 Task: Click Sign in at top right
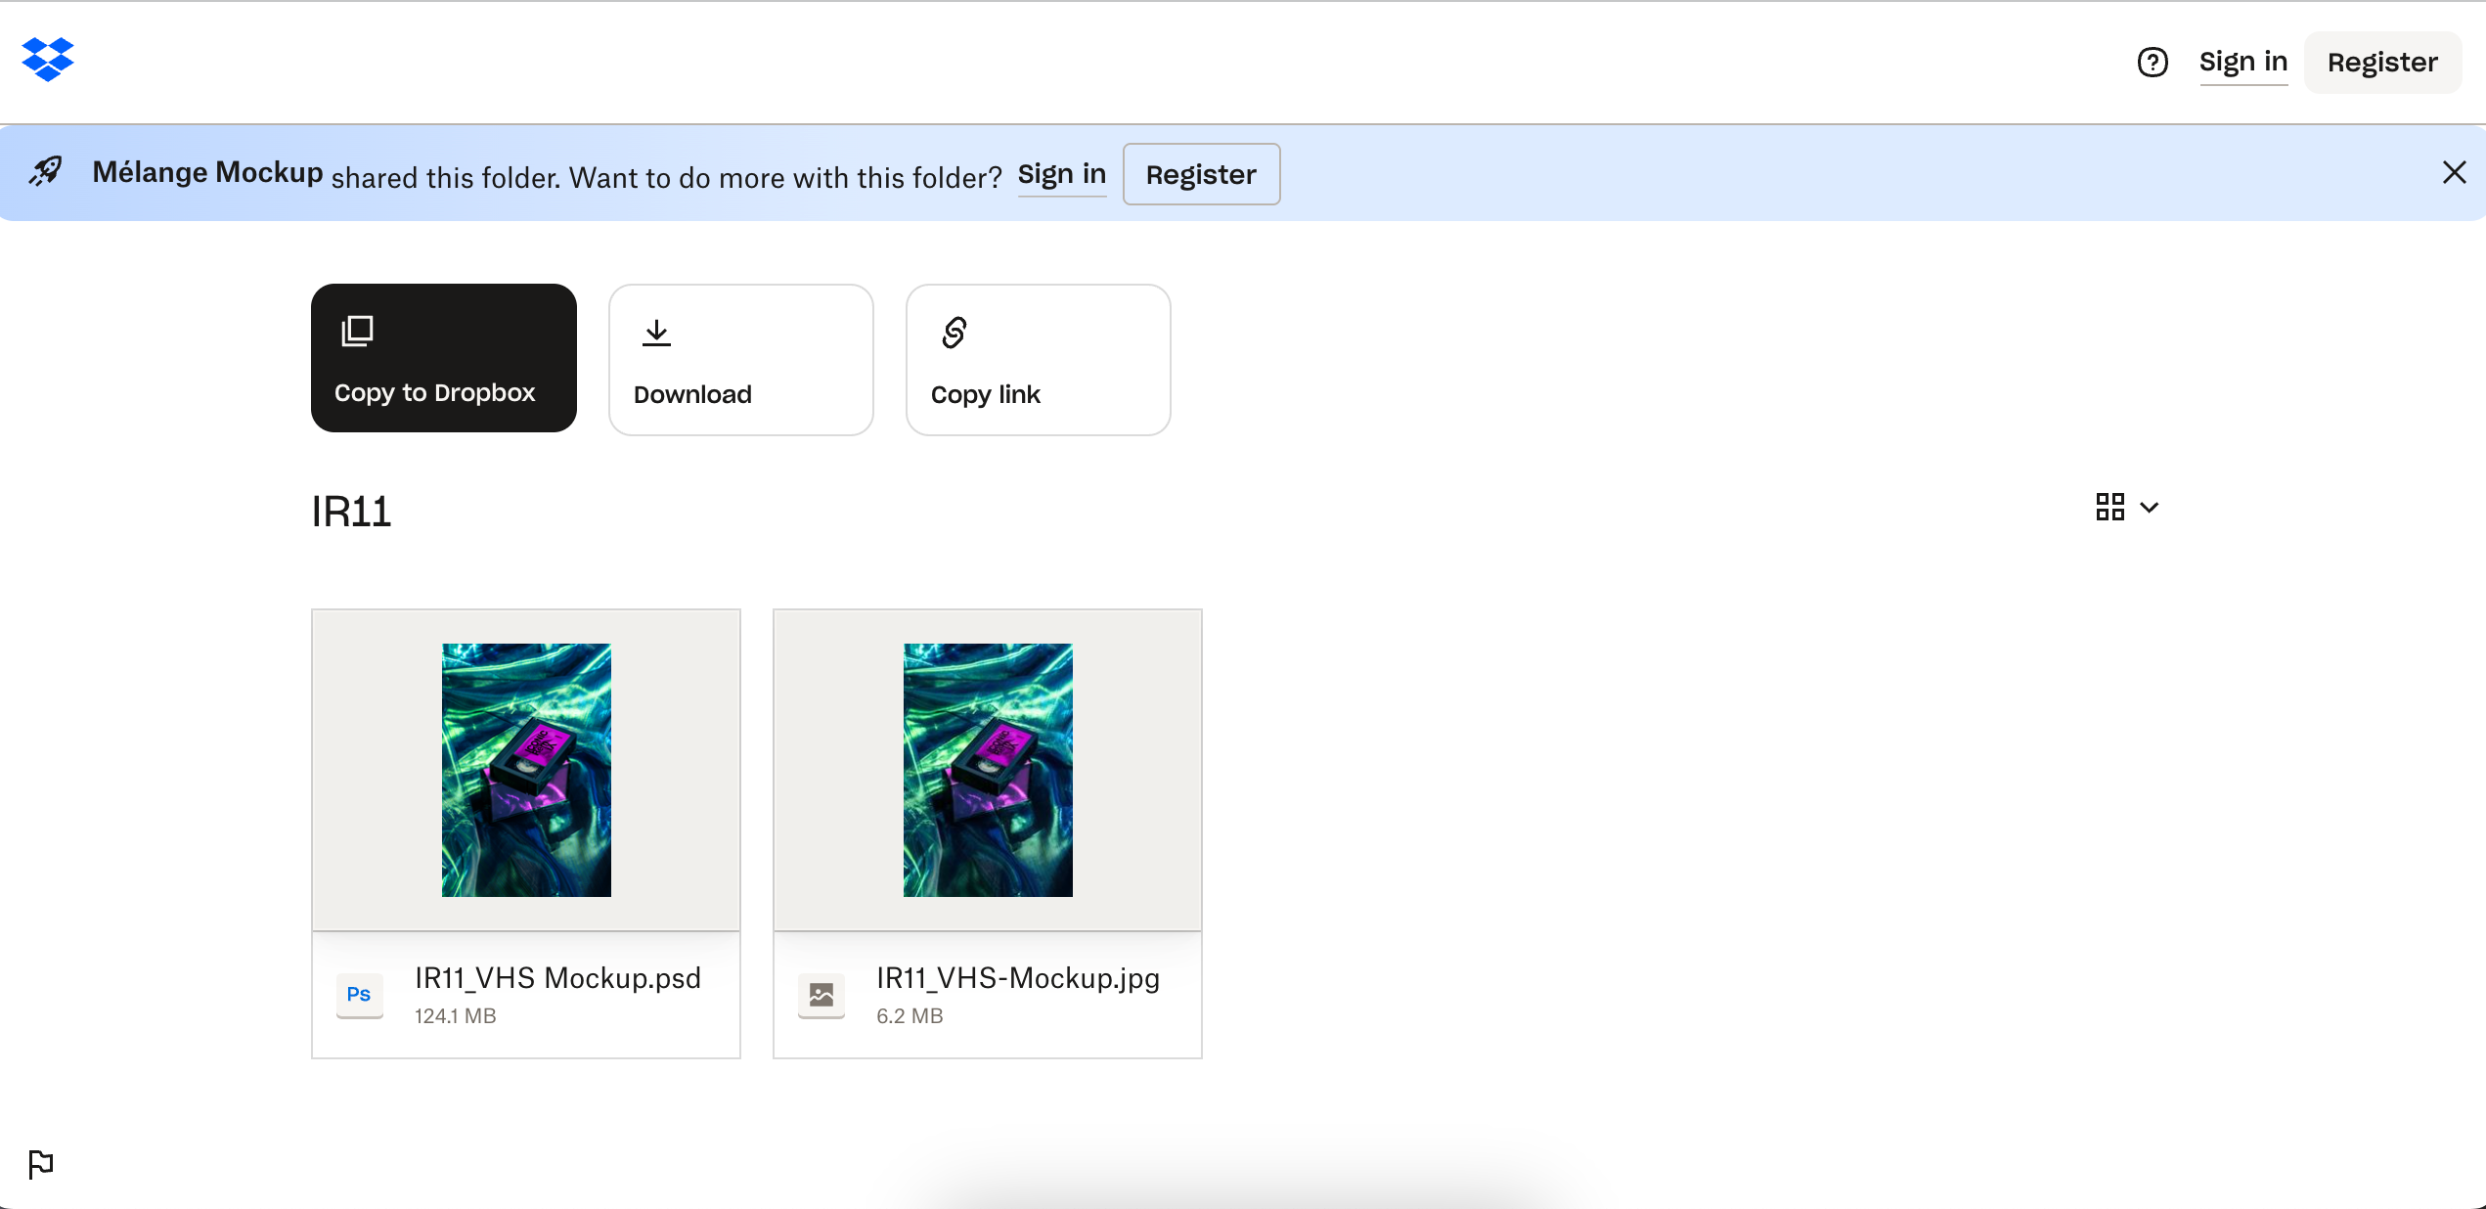pos(2242,63)
